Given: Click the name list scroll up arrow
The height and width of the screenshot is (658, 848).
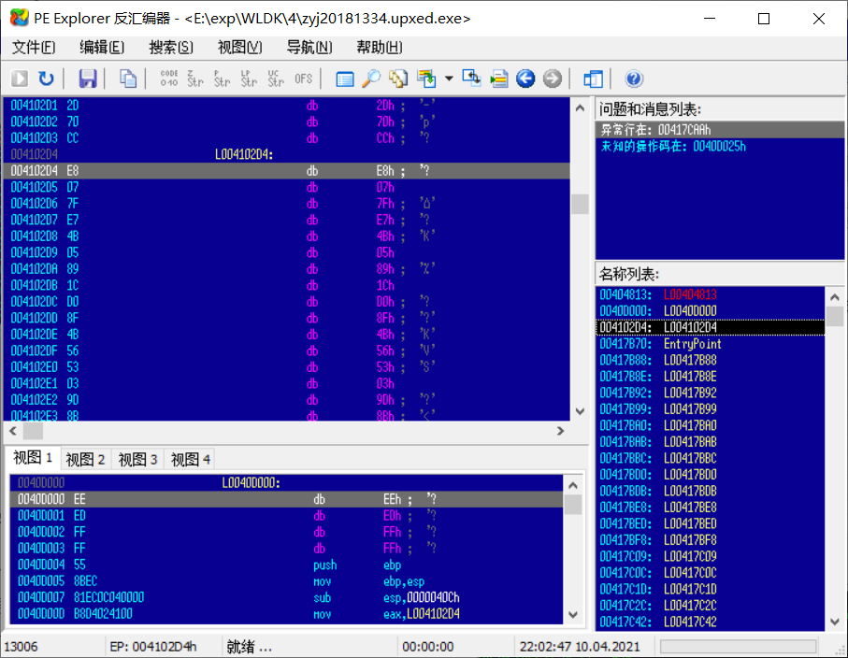Looking at the screenshot, I should point(835,297).
